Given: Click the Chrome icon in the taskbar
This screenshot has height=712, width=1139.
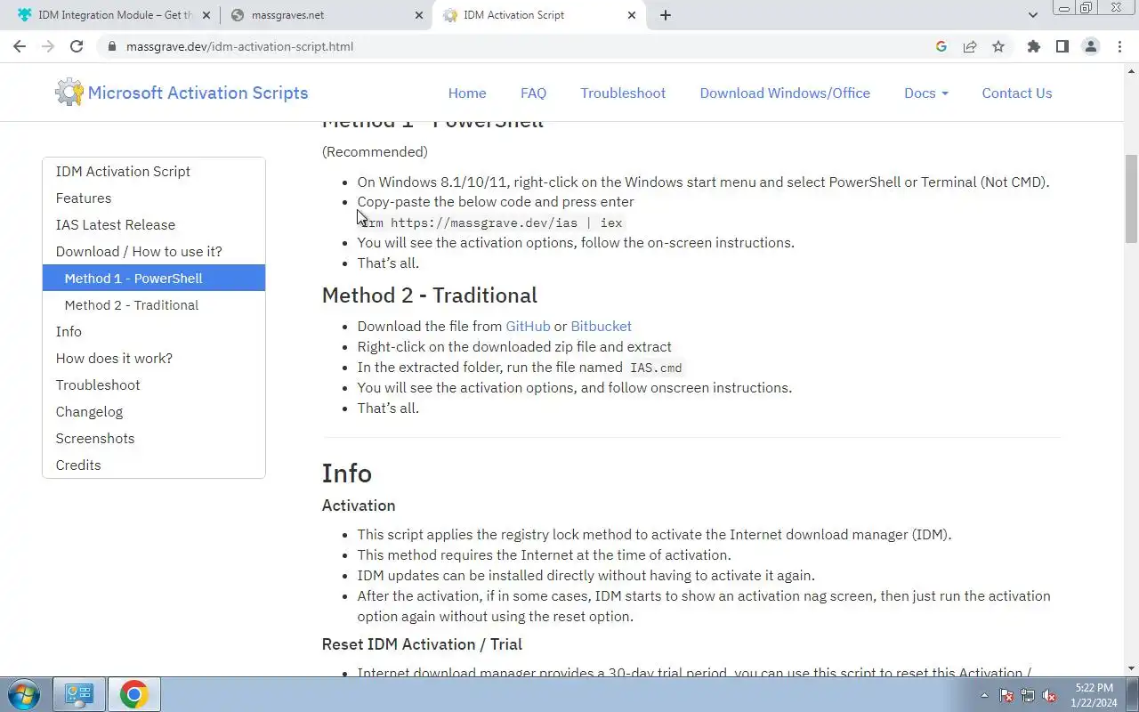Looking at the screenshot, I should [133, 694].
